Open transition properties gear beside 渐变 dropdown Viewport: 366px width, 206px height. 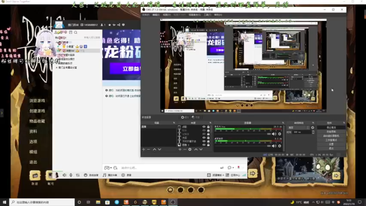[x=312, y=128]
